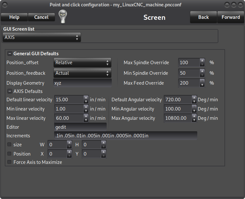Viewport: 245px width, 199px height.
Task: Click the light bulb hint icon
Action: click(x=63, y=17)
